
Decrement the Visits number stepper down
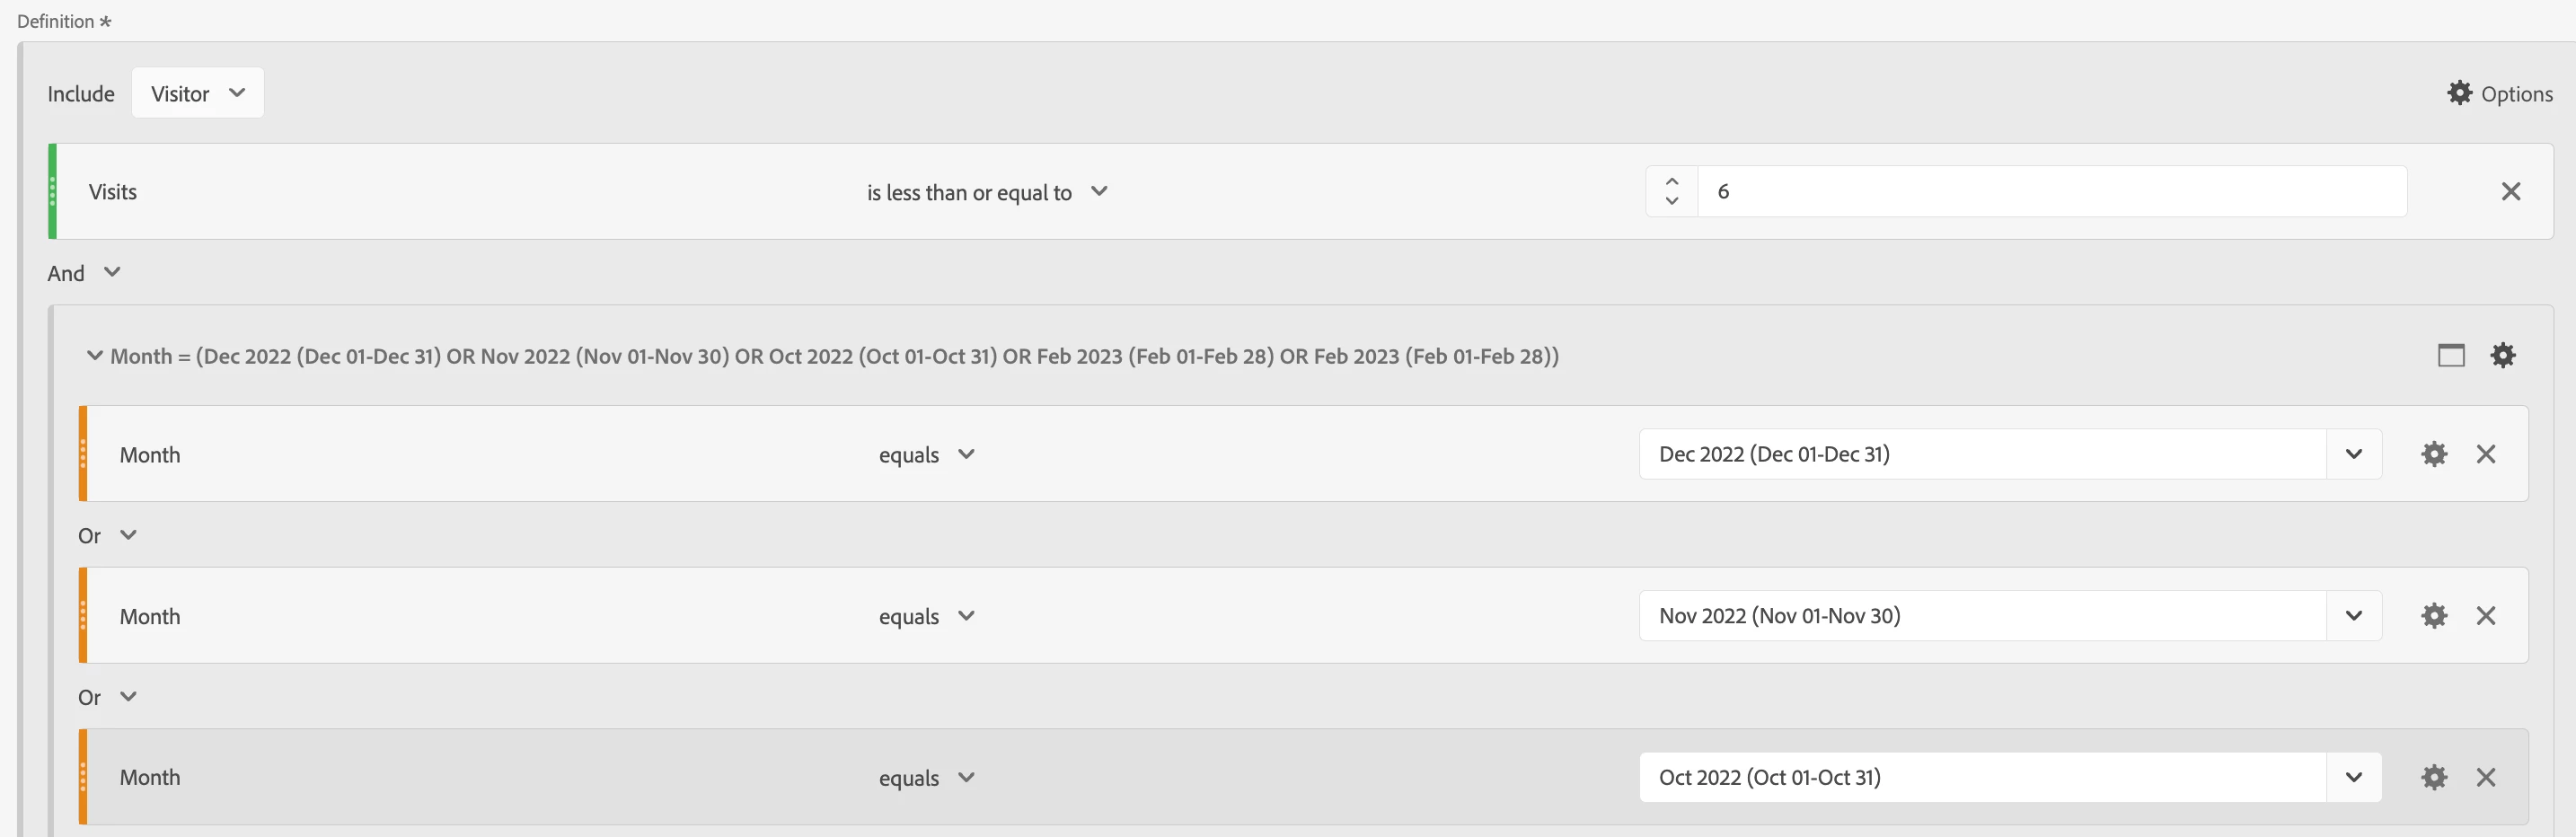point(1671,201)
